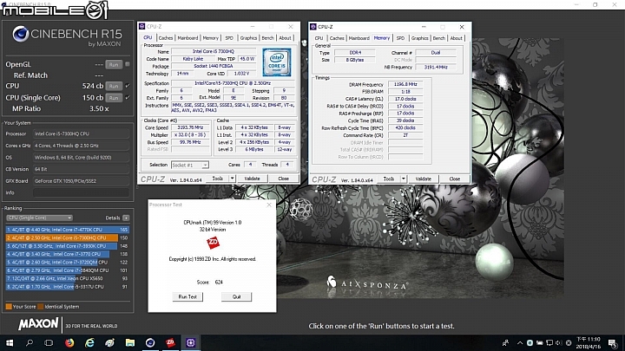Open Graphics tab in left CPU-Z window
Screen dimensions: 625x351
pyautogui.click(x=248, y=38)
